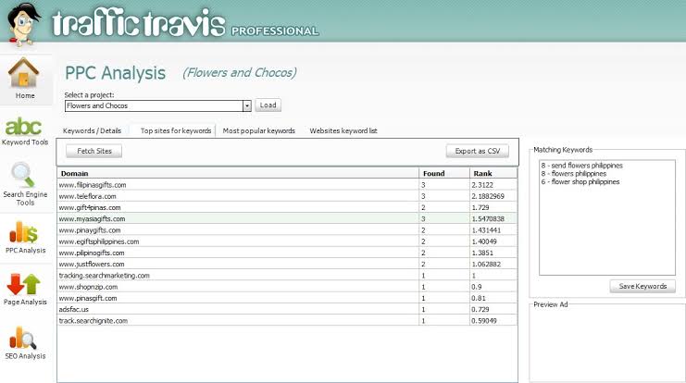Viewport: 686px width, 383px height.
Task: Switch to Most popular keywords tab
Action: click(258, 130)
